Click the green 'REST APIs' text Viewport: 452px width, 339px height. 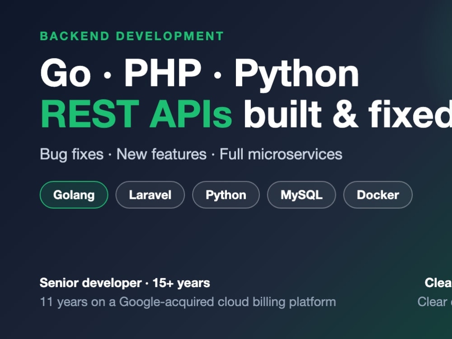(136, 114)
